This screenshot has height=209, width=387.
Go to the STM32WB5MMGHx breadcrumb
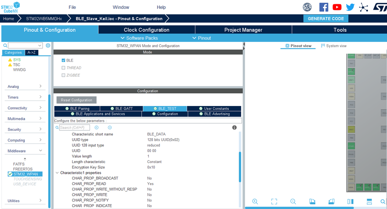coord(44,19)
